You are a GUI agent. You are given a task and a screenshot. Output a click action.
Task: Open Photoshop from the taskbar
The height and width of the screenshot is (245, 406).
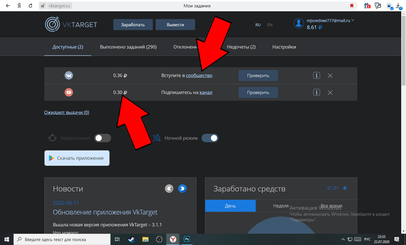pyautogui.click(x=187, y=239)
